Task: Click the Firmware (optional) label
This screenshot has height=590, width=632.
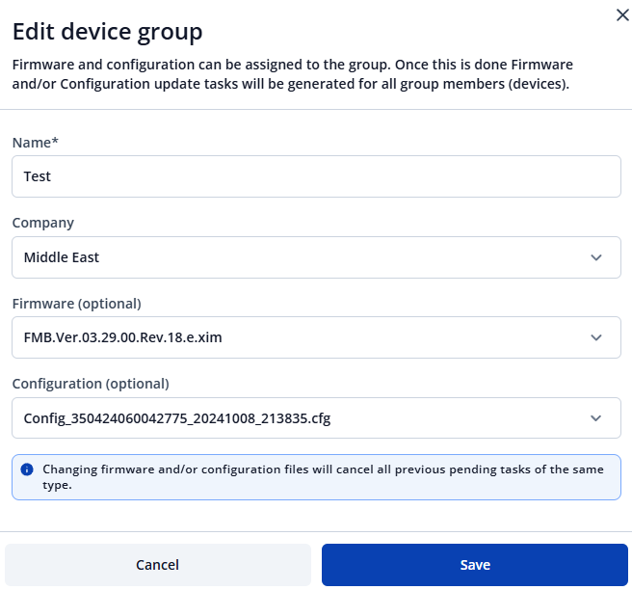Action: click(77, 304)
